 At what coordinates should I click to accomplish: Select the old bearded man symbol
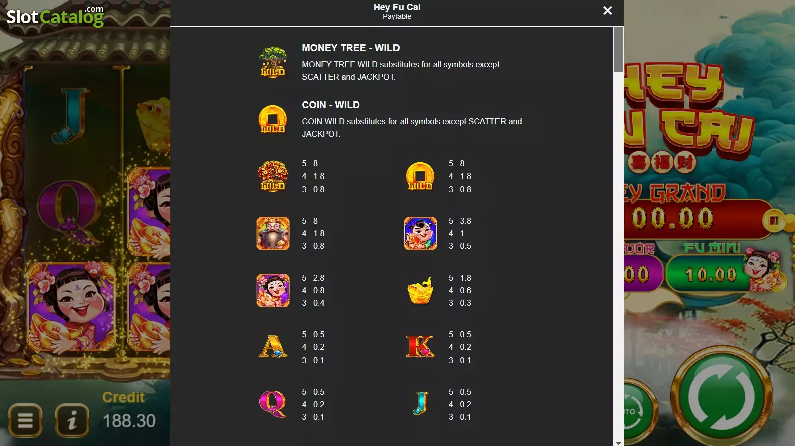pos(273,233)
